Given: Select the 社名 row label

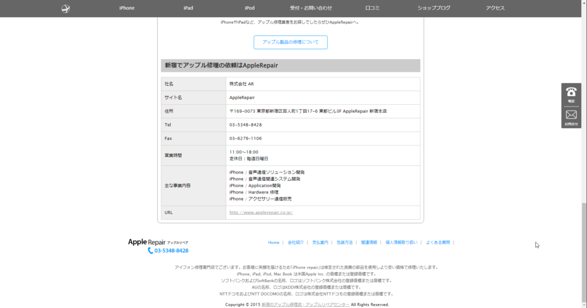Looking at the screenshot, I should pos(169,84).
